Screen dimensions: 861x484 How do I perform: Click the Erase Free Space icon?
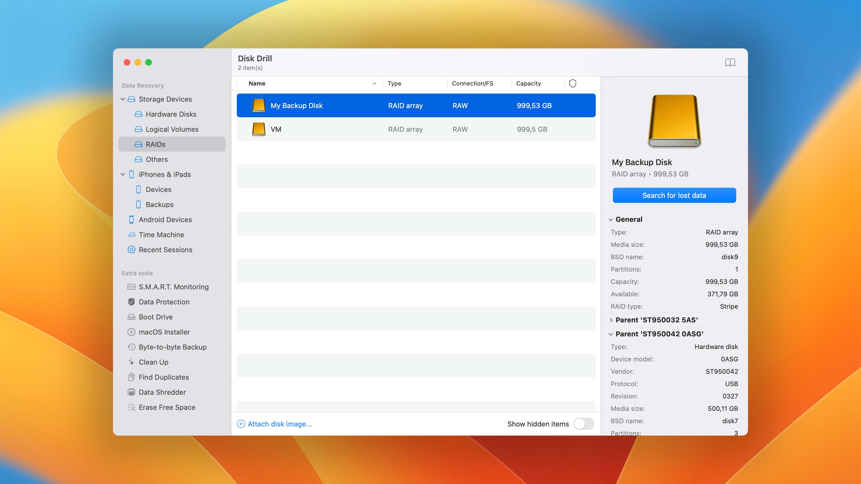(x=131, y=407)
